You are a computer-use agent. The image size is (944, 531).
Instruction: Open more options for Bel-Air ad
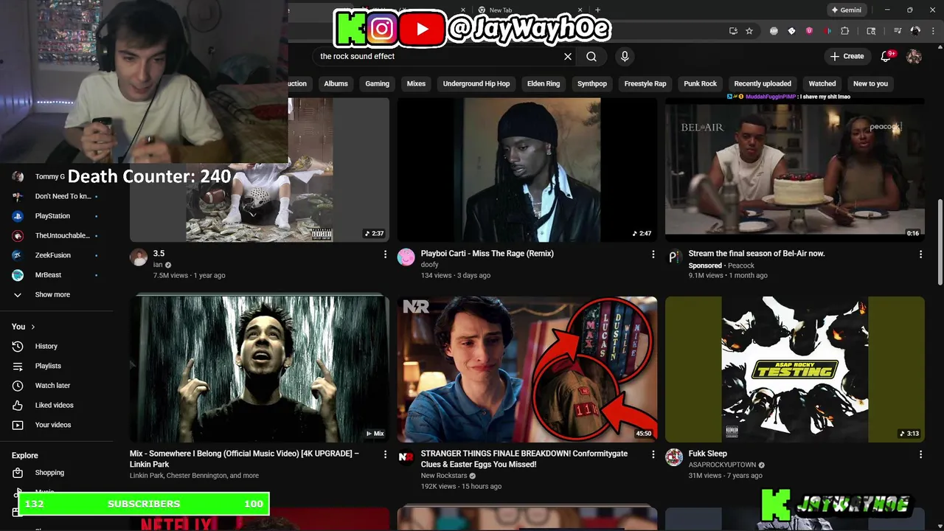pos(920,254)
